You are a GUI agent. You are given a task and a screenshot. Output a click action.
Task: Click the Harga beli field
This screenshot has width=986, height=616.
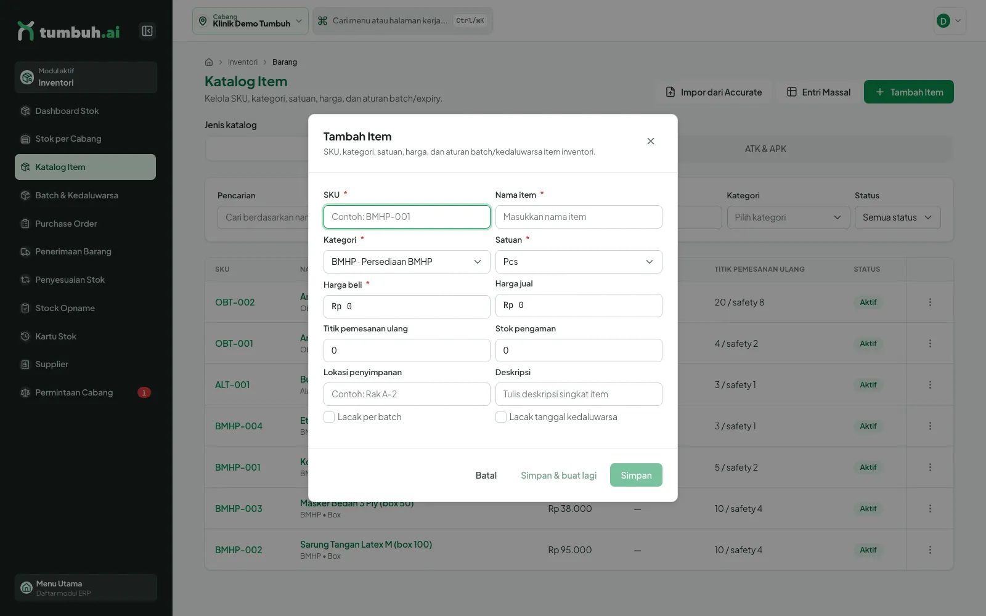pyautogui.click(x=407, y=307)
